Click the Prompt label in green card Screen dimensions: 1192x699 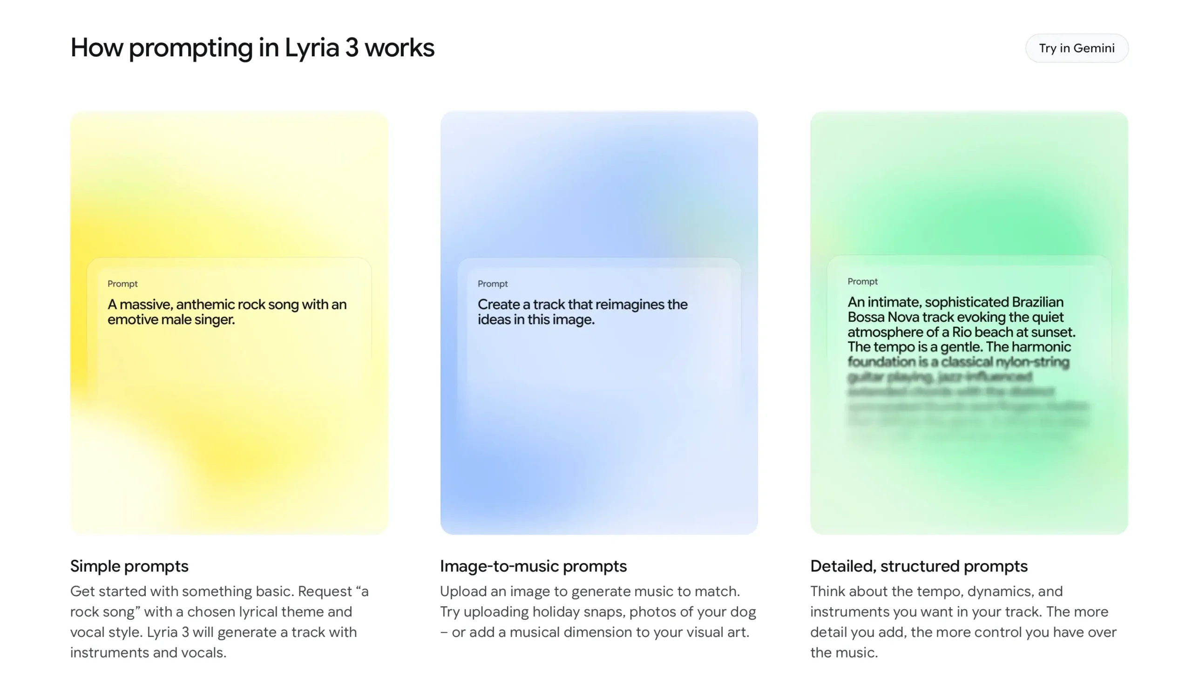pyautogui.click(x=862, y=281)
